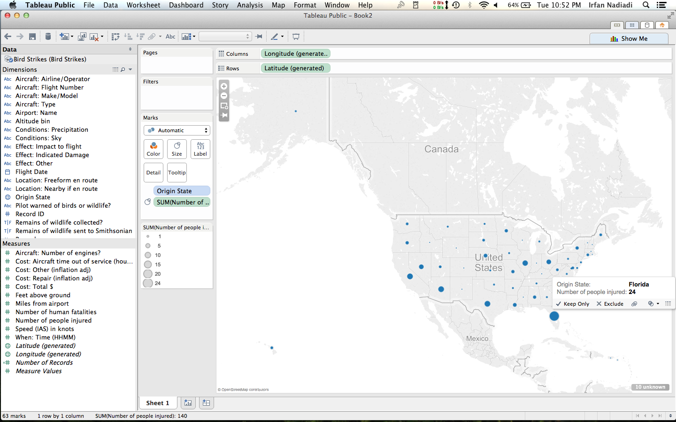Click the Color marks card button
The image size is (676, 422).
click(x=154, y=149)
